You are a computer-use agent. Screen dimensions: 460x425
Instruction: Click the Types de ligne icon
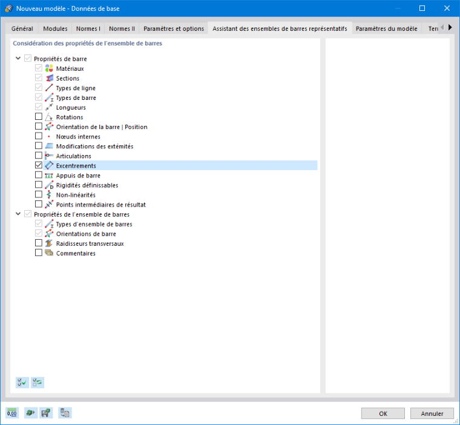(49, 88)
